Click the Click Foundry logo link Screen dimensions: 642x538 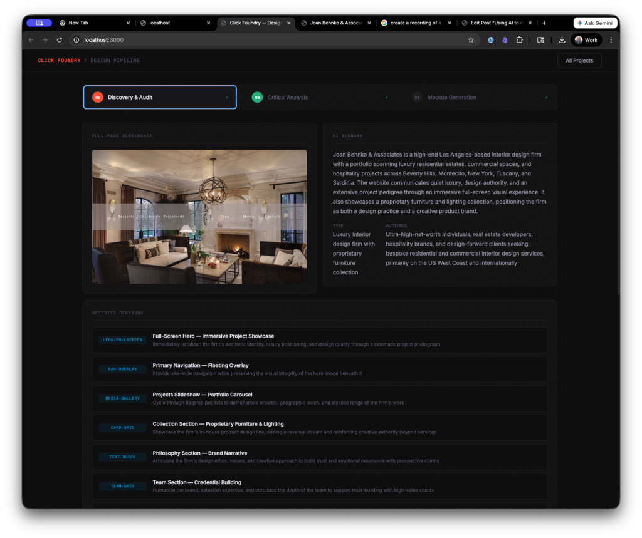point(59,61)
